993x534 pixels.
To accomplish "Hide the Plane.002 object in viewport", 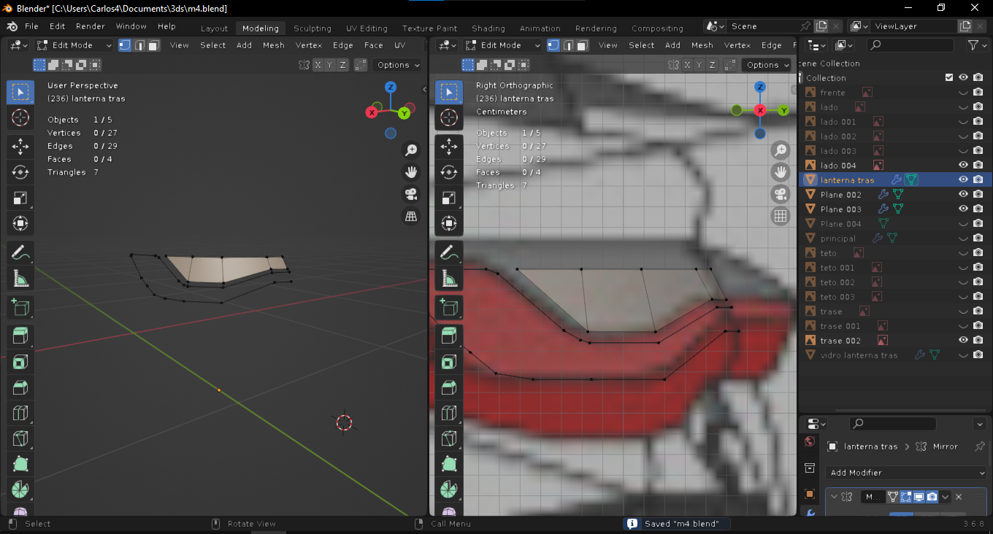I will [x=964, y=194].
